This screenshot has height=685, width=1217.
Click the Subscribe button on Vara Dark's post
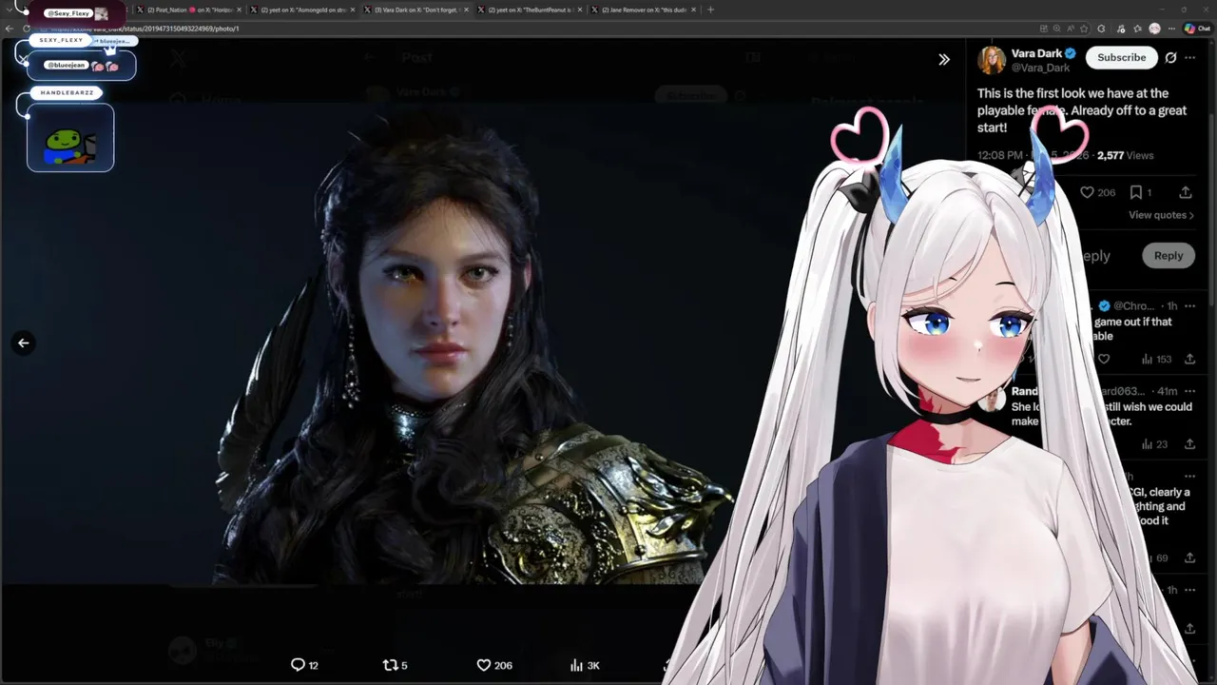coord(1122,57)
